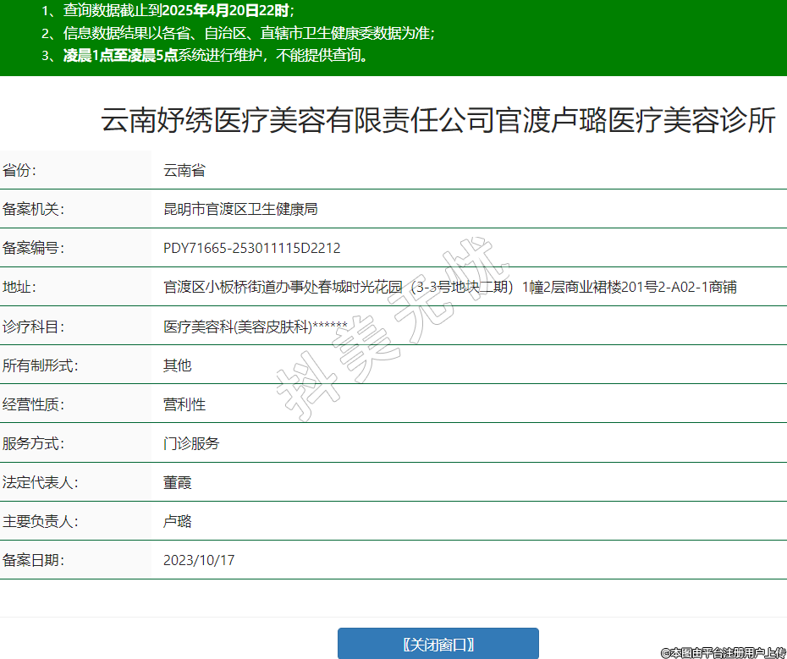This screenshot has height=659, width=787.
Task: Select the filing date 2023/10/17
Action: [199, 560]
